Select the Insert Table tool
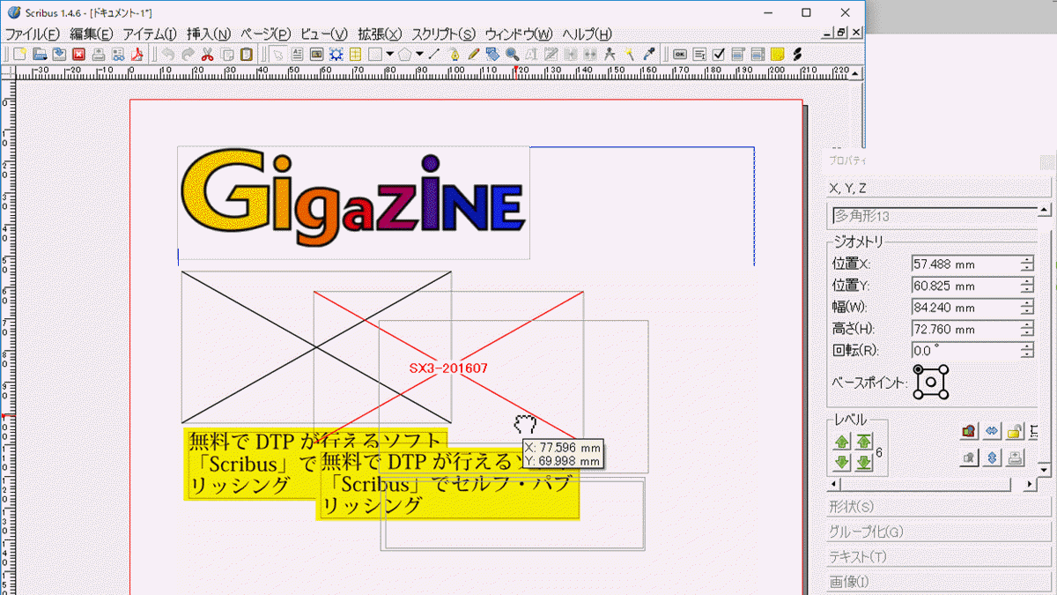This screenshot has height=595, width=1057. pyautogui.click(x=355, y=54)
